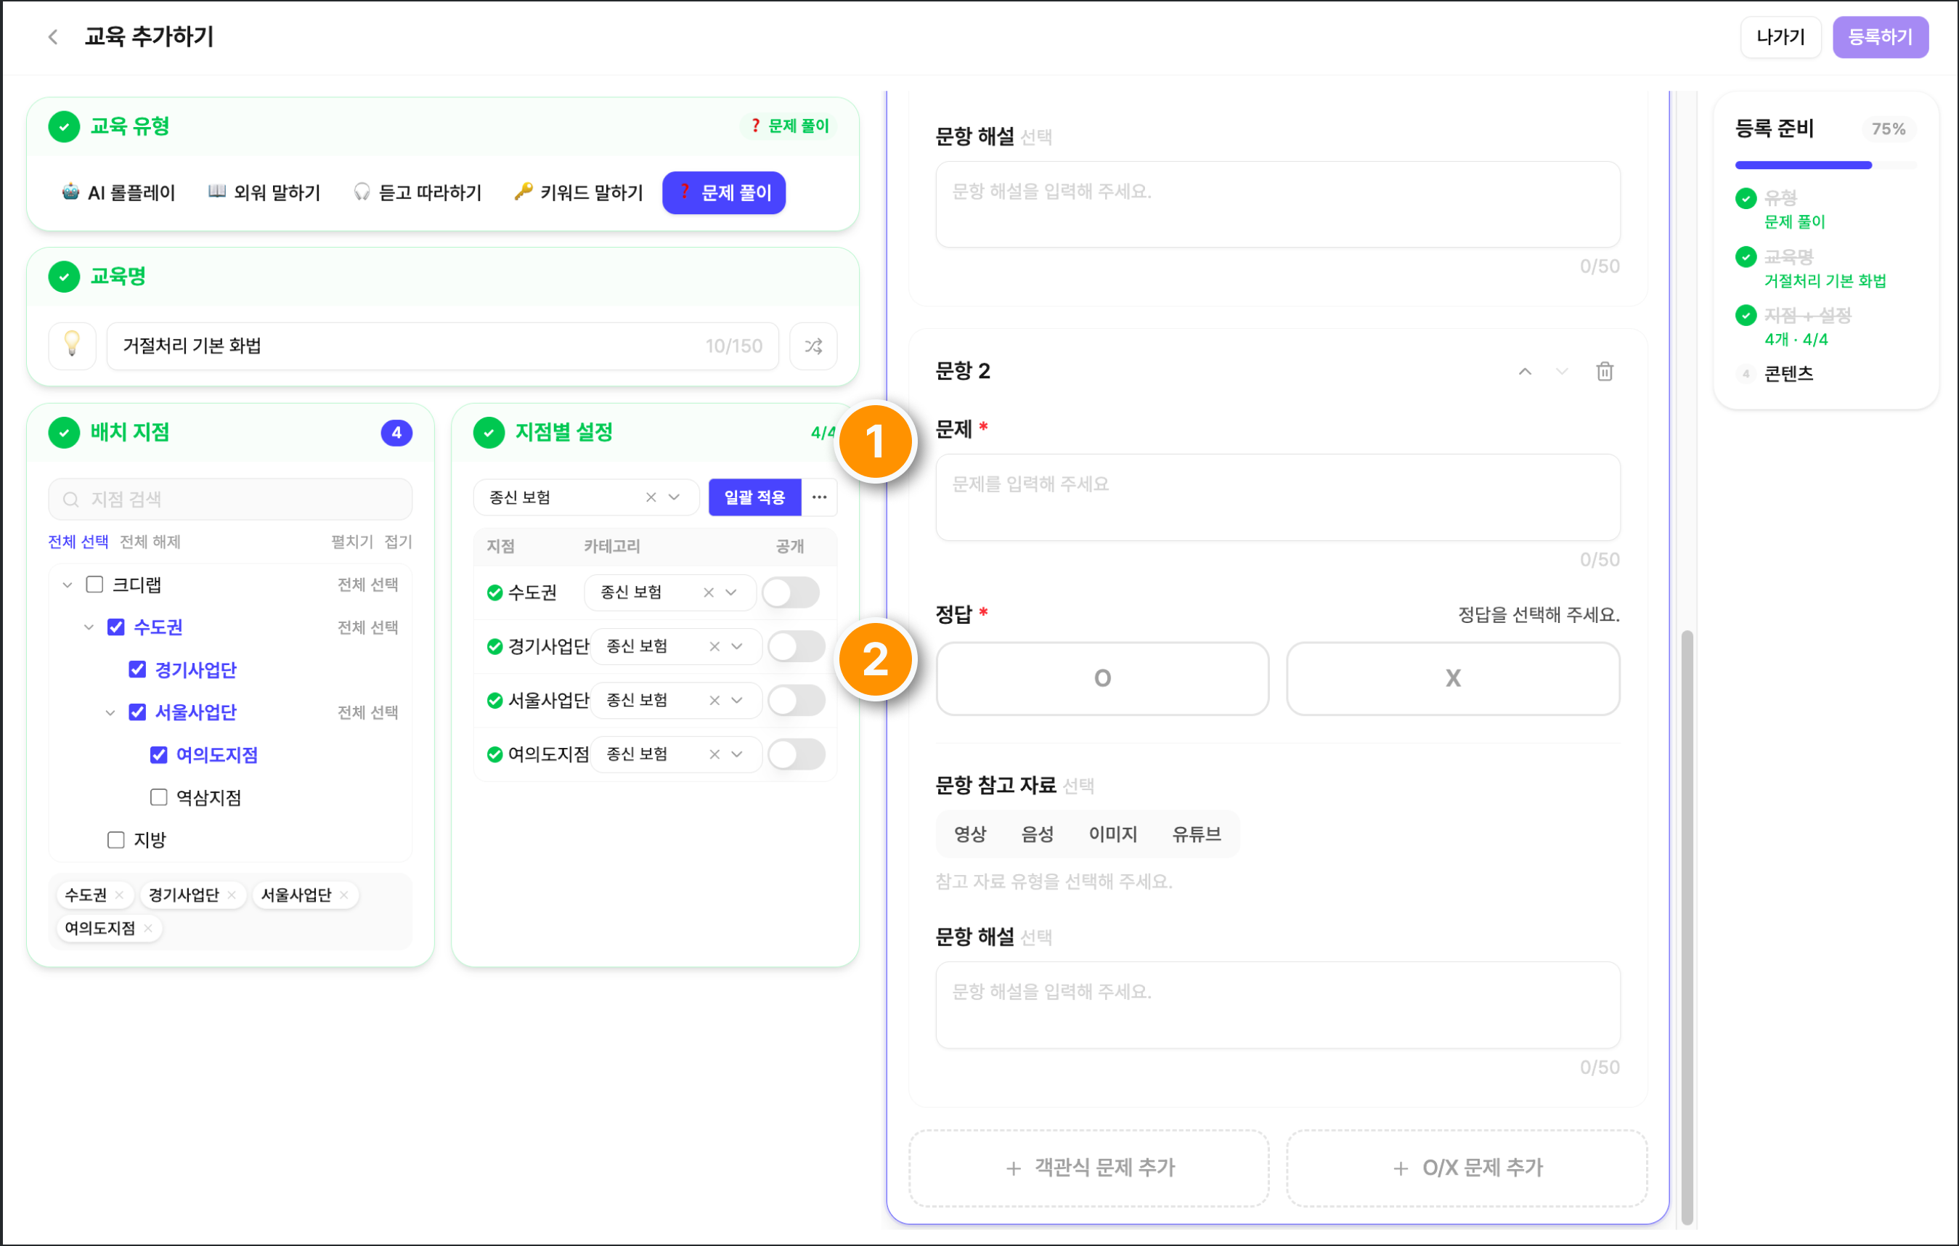The width and height of the screenshot is (1959, 1246).
Task: Click the green check icon of 지점별 설정
Action: 488,433
